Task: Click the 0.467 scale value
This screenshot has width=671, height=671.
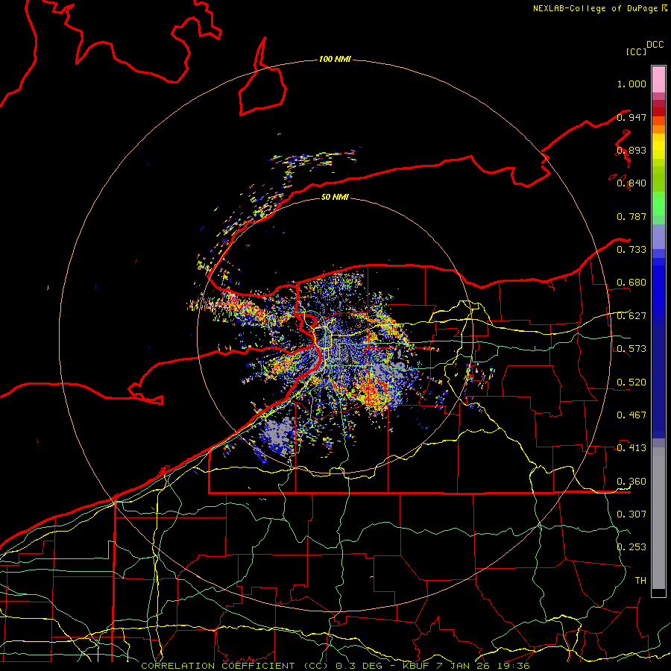Action: point(631,415)
